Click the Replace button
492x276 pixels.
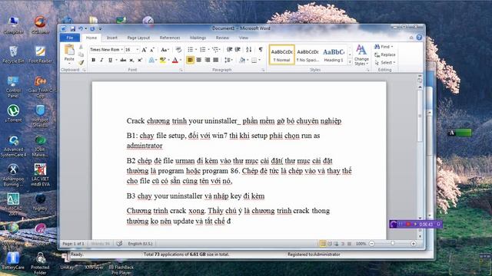pyautogui.click(x=385, y=54)
